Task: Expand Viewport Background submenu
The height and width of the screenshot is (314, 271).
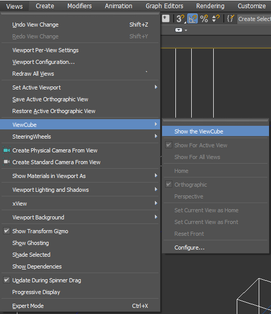Action: 80,217
